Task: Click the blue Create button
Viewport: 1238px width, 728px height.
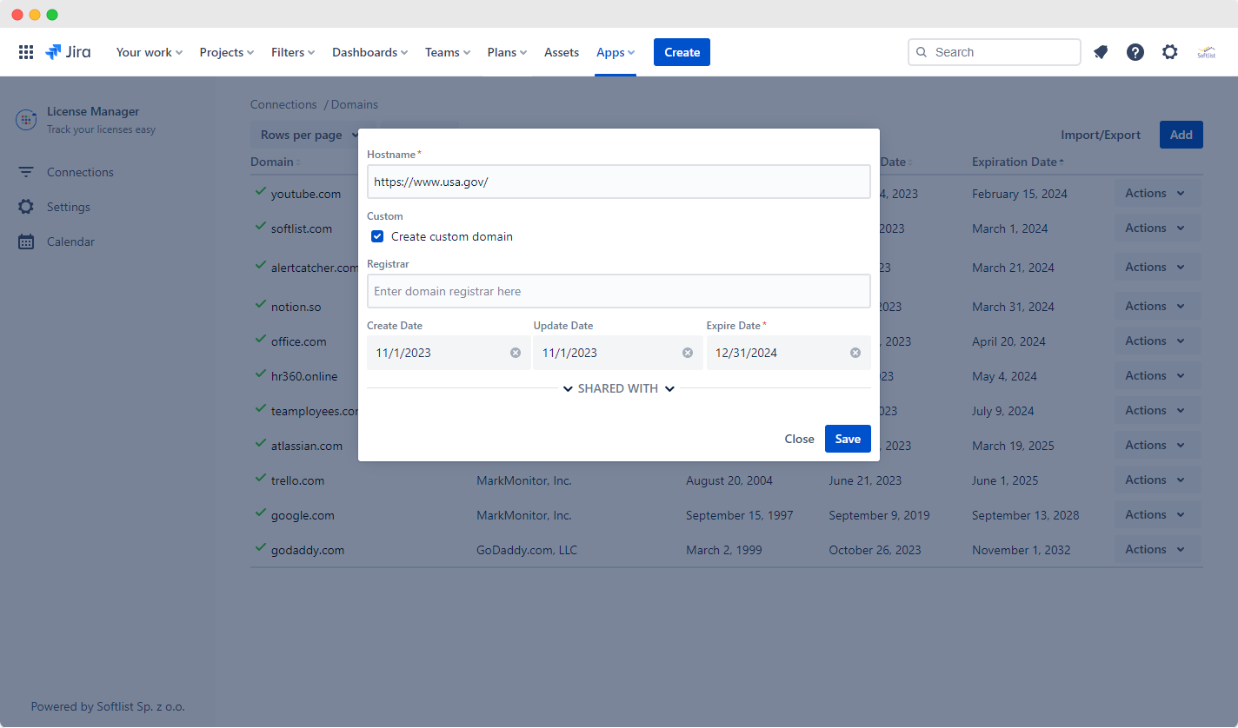Action: [x=682, y=52]
